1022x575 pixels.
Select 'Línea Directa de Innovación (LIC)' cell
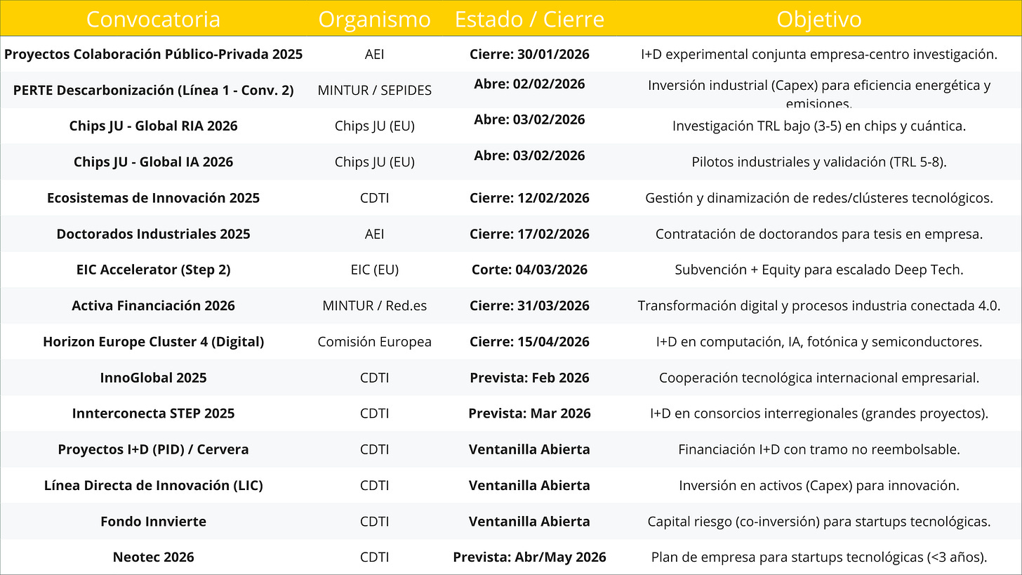pyautogui.click(x=153, y=486)
